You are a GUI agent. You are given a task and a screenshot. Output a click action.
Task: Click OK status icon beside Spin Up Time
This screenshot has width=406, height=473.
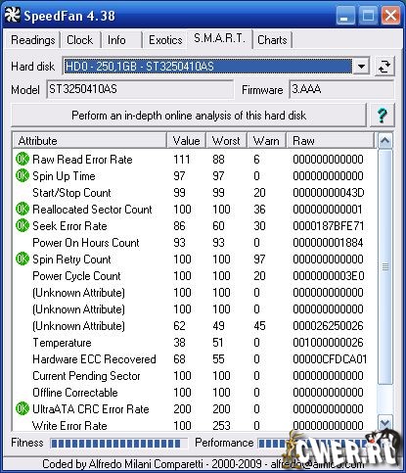(x=23, y=175)
